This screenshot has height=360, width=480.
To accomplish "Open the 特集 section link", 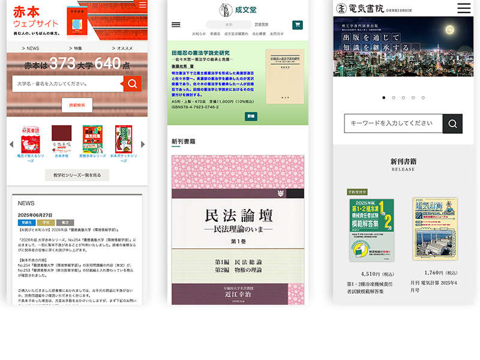I will tap(76, 49).
